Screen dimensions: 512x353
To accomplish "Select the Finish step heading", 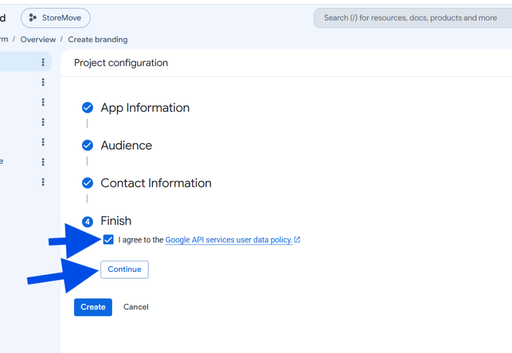I will (116, 220).
